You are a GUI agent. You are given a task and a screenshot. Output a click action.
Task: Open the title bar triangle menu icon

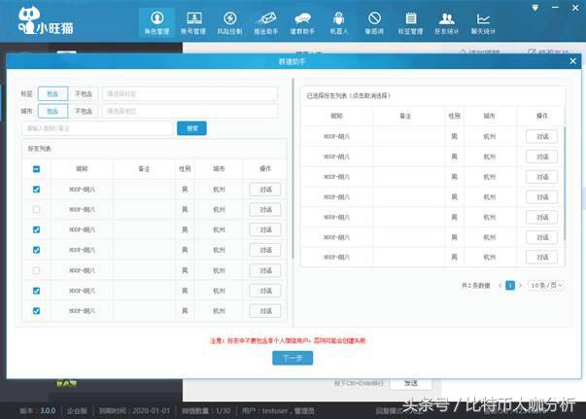pos(535,8)
